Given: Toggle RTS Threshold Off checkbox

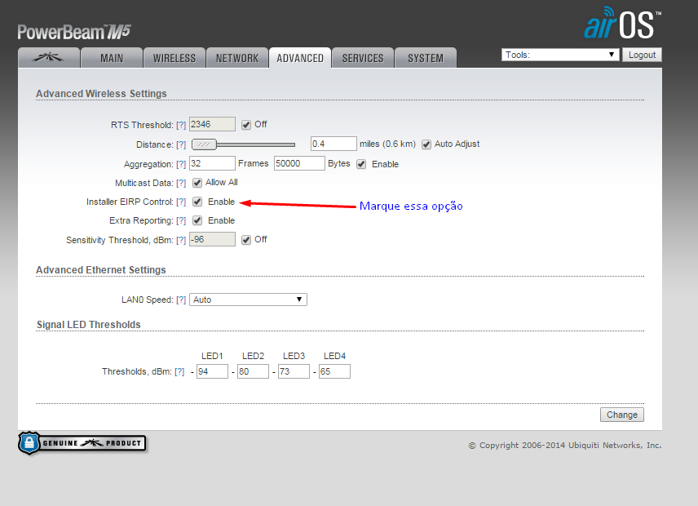Looking at the screenshot, I should (x=246, y=125).
